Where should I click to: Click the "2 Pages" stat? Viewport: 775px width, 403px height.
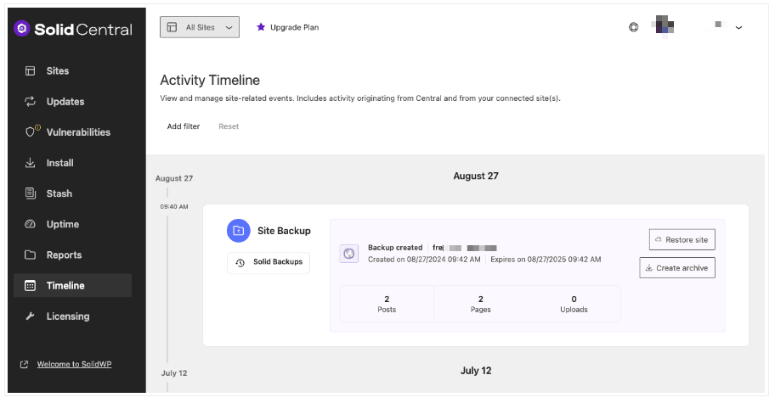pos(480,305)
